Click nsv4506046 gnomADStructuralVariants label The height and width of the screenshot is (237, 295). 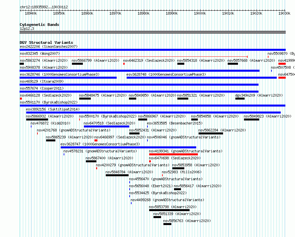coord(184,137)
